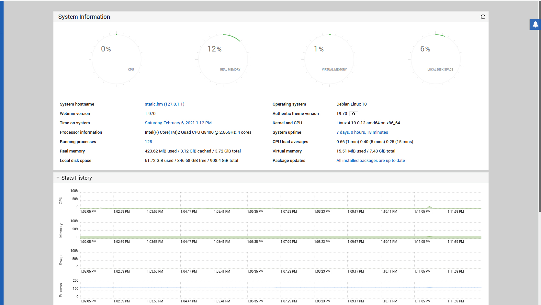Open the static.hm hostname link

164,104
